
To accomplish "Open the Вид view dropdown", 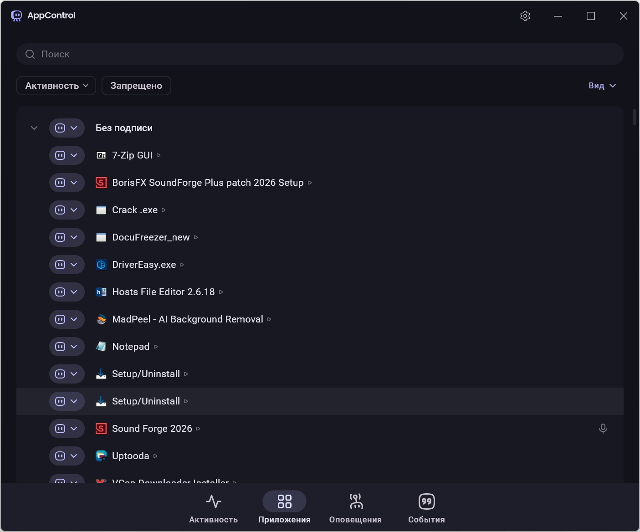I will [x=602, y=86].
